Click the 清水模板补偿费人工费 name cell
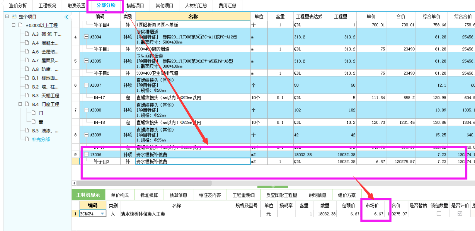 click(x=176, y=214)
